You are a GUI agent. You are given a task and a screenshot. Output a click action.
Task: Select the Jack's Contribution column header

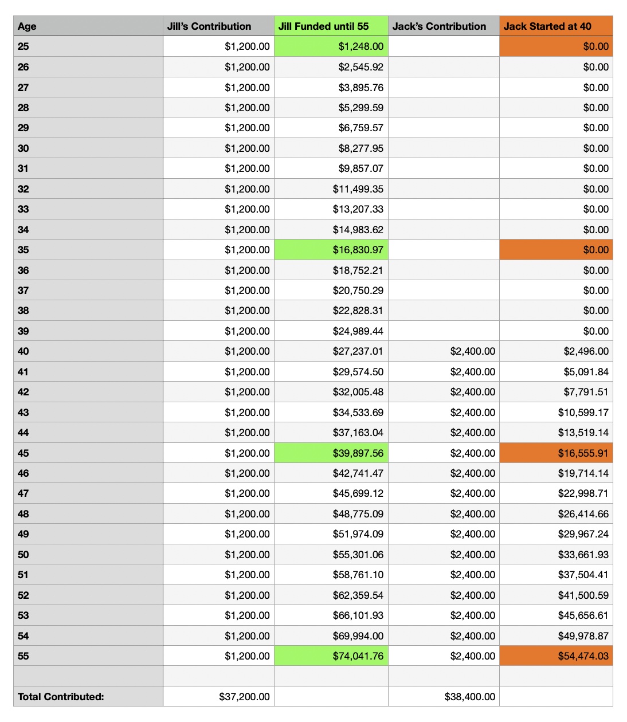click(x=443, y=26)
